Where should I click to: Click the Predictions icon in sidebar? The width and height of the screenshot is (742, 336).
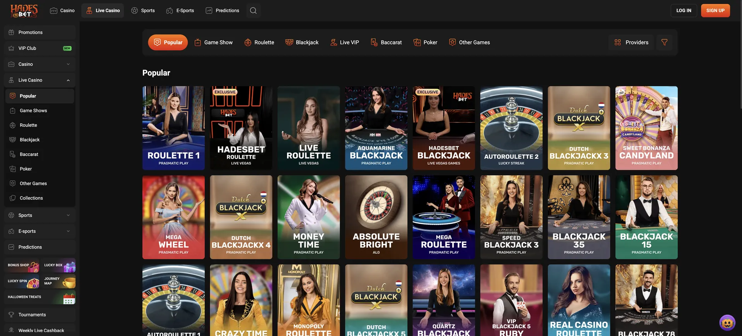click(x=11, y=247)
